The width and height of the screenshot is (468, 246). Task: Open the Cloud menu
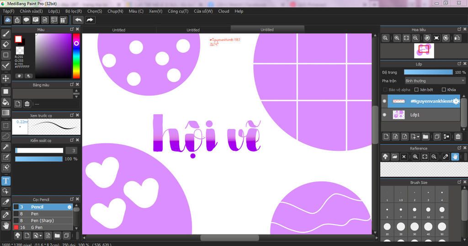click(x=223, y=11)
